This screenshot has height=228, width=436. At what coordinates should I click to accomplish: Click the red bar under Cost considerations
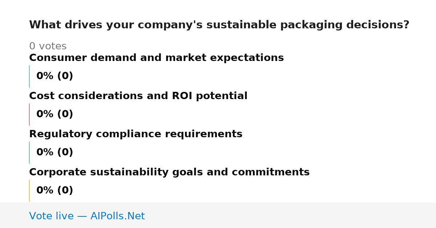coord(29,114)
